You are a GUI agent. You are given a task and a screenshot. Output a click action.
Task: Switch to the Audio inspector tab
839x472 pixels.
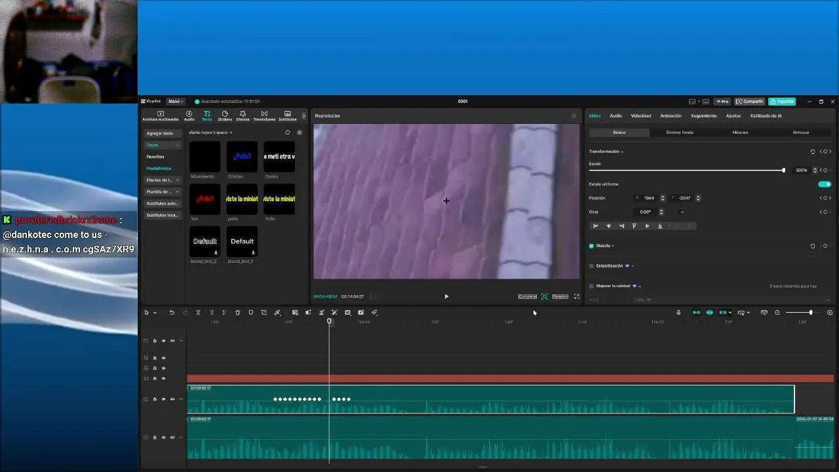click(x=615, y=116)
